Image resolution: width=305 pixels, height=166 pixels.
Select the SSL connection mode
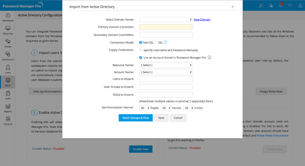pos(156,42)
